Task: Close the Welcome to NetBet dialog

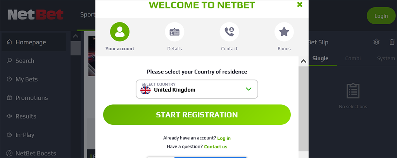Action: [299, 5]
